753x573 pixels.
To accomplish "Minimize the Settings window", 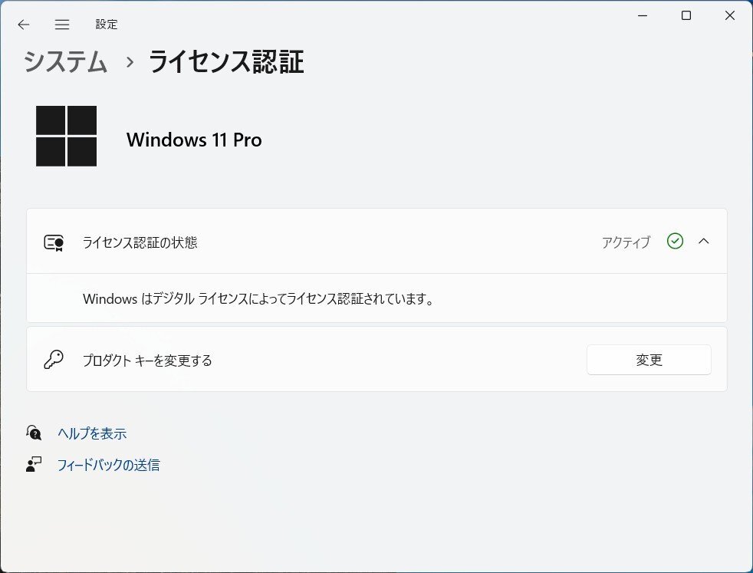I will click(643, 15).
